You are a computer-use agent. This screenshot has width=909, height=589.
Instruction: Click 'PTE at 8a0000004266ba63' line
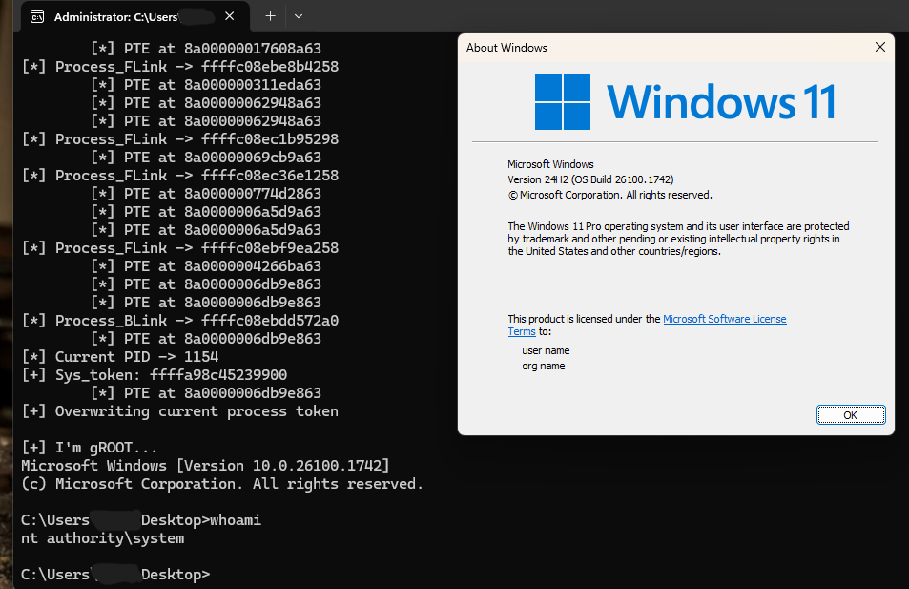205,265
